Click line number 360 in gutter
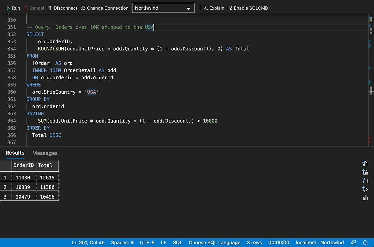This screenshot has width=374, height=247. click(11, 92)
